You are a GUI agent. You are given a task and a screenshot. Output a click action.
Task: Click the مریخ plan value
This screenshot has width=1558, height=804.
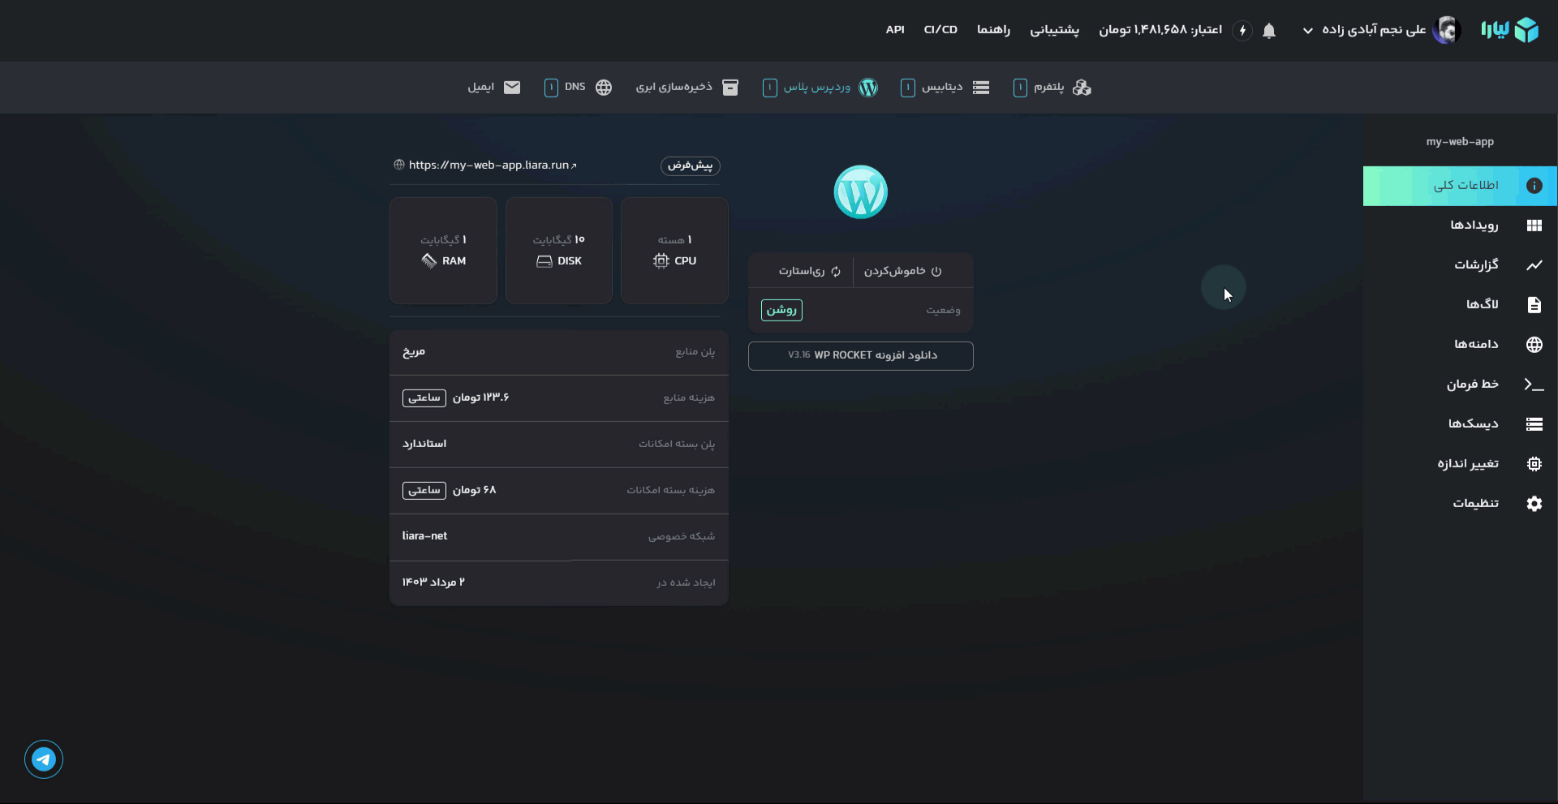tap(414, 352)
